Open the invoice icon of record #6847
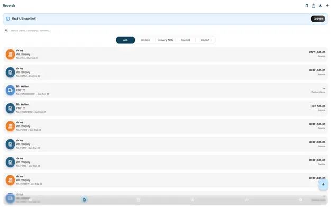The image size is (331, 207). point(11,144)
